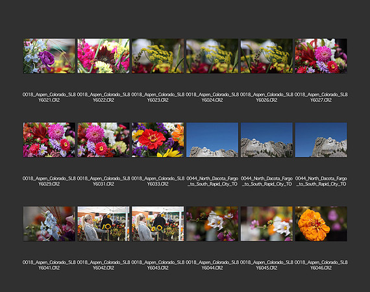370x292 pixels.
Task: Pick the thumbnail above Y6024.CR2
Action: (212, 56)
